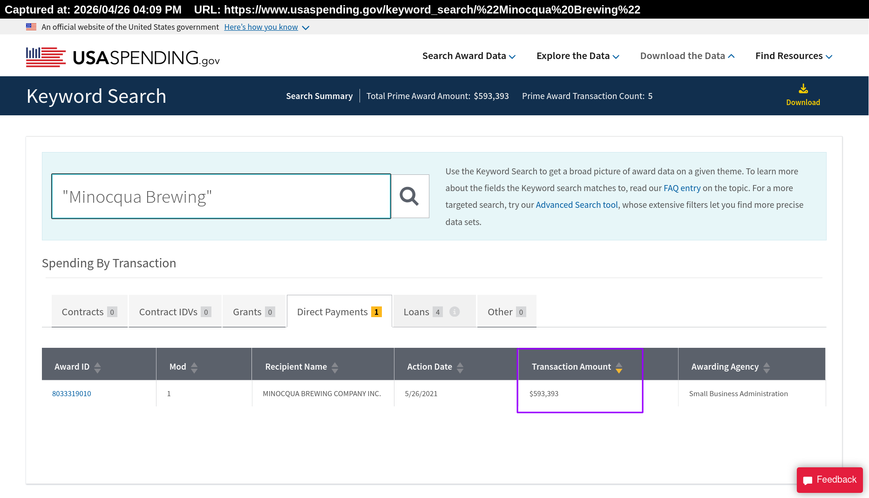Viewport: 869px width, 498px height.
Task: Sort by Mod column arrows
Action: point(194,367)
